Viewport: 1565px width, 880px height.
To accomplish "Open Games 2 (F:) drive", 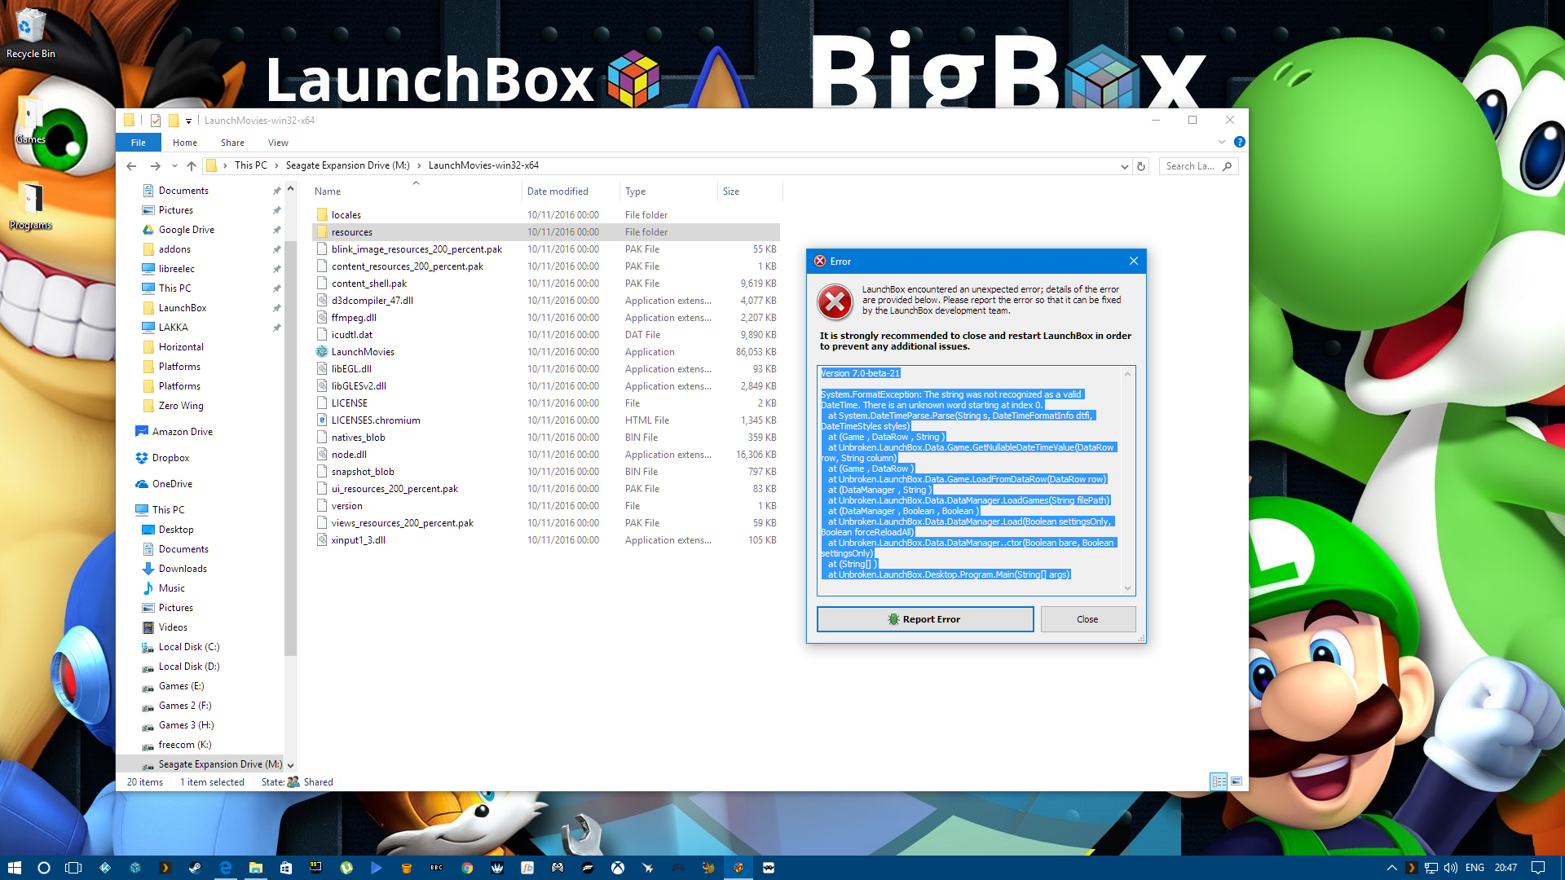I will 185,706.
